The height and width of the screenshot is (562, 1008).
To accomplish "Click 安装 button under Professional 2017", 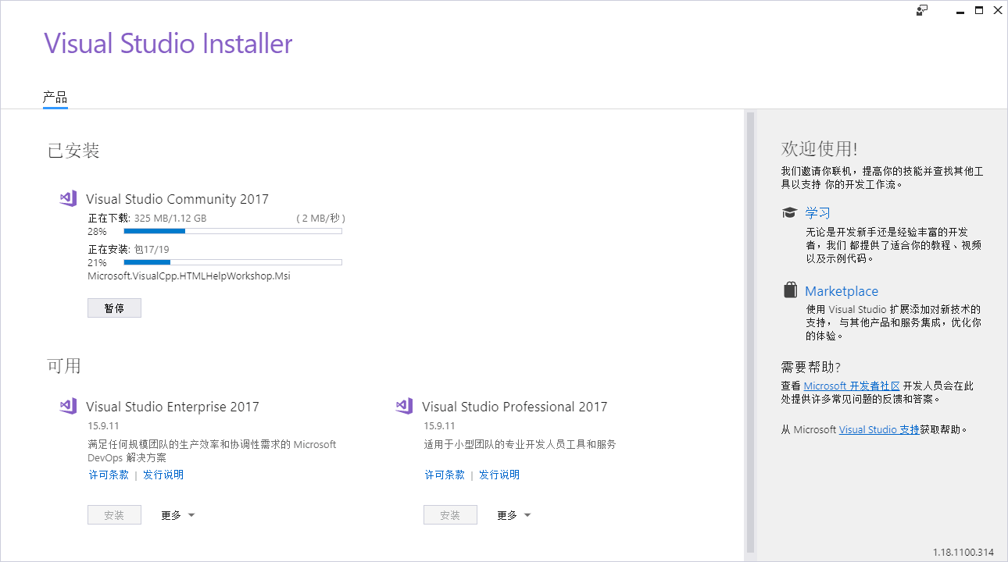I will [450, 515].
